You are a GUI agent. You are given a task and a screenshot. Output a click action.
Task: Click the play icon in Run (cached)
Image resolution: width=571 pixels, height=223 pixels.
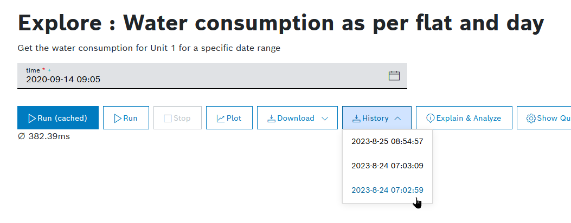pos(32,118)
